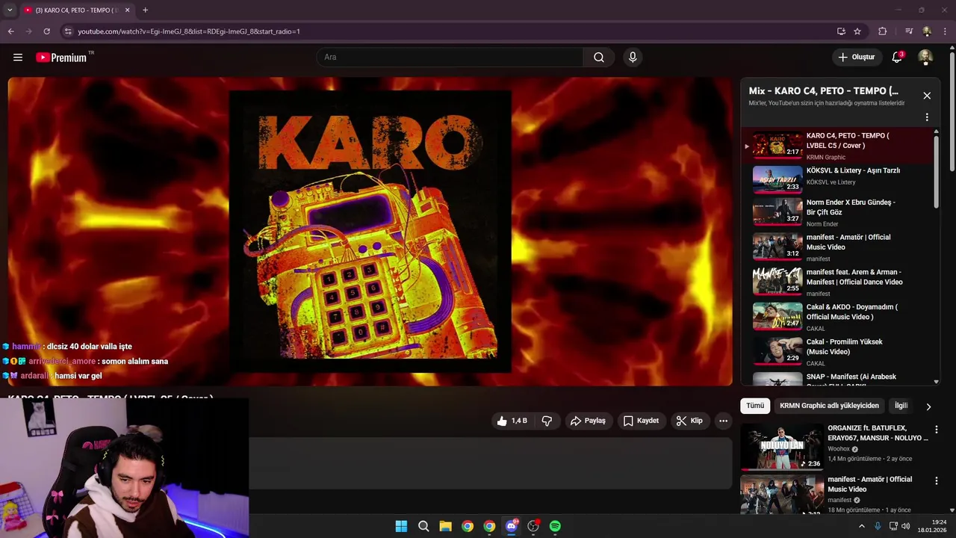Open Windows taskbar search
Viewport: 956px width, 538px height.
(x=423, y=526)
